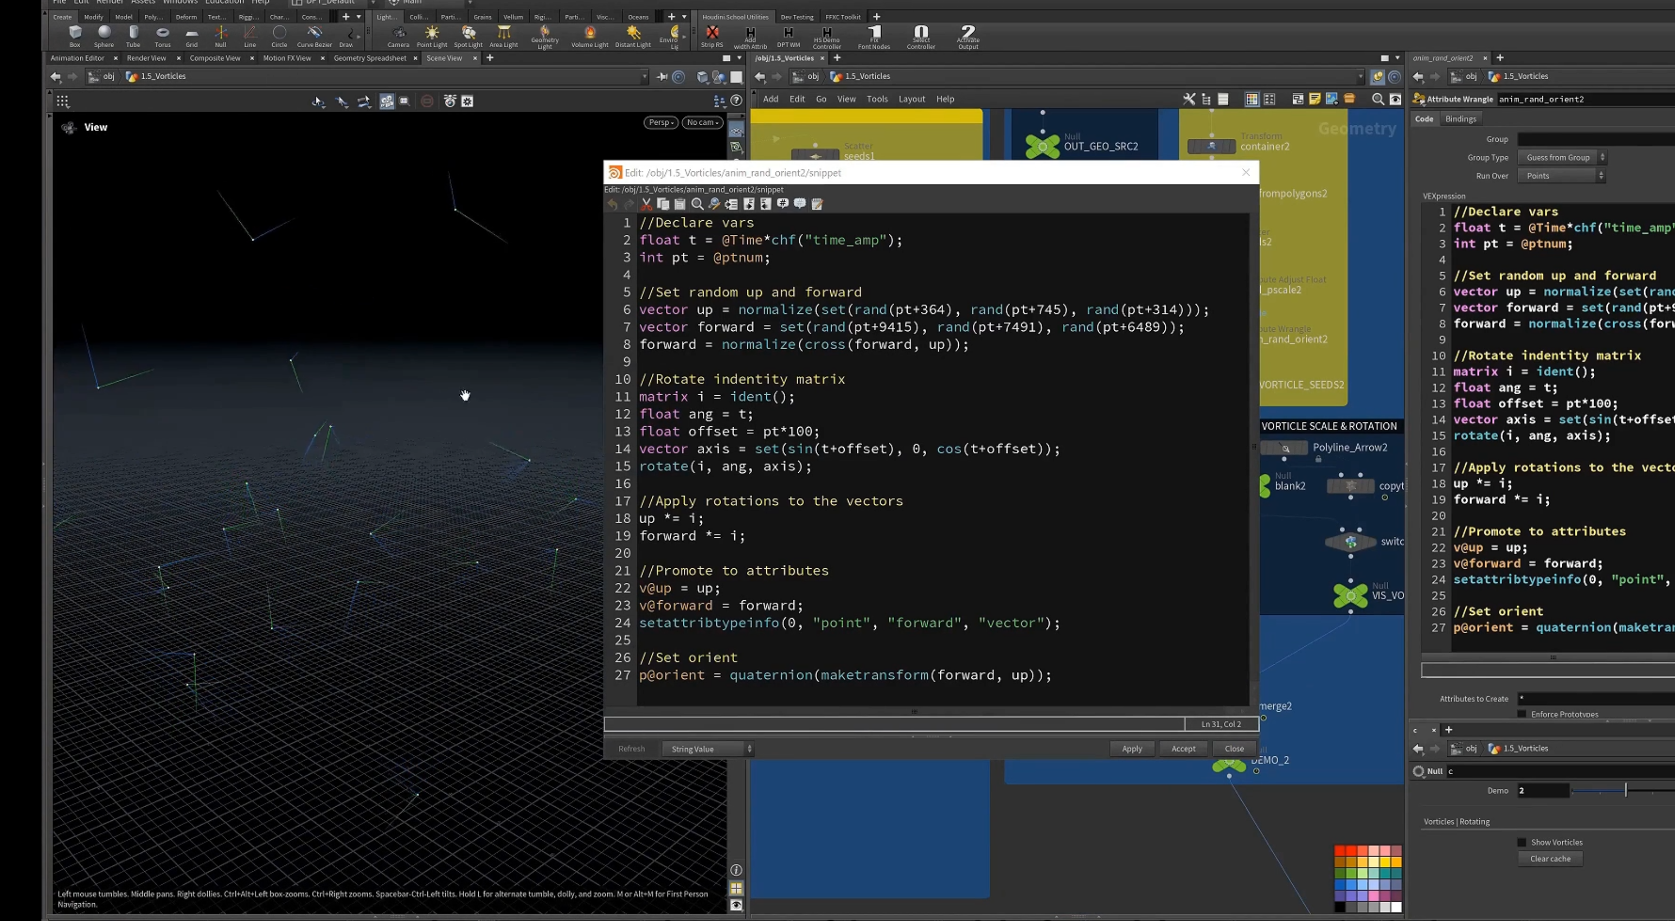This screenshot has width=1675, height=921.
Task: Open the No cam camera menu
Action: point(702,122)
